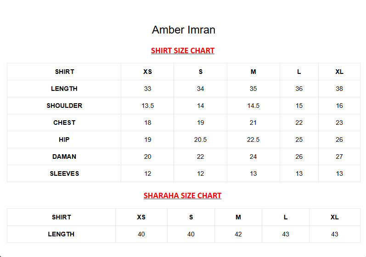This screenshot has width=366, height=257.
Task: Click the shoulder value 16 cell
Action: (x=339, y=106)
